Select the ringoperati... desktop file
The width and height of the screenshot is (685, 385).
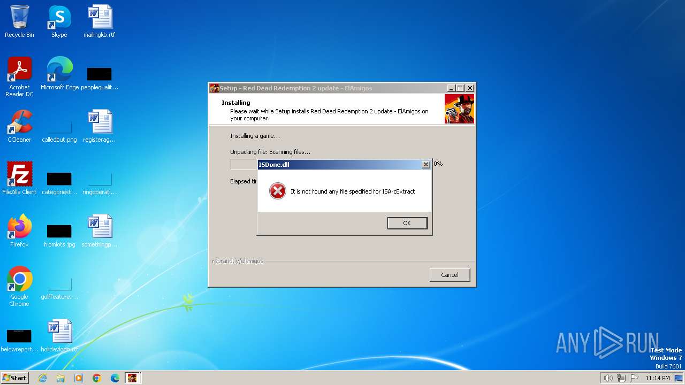coord(100,182)
